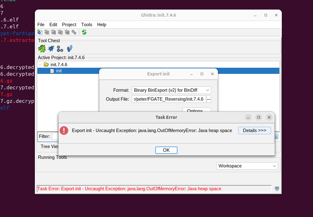This screenshot has height=217, width=313.
Task: Open the Tools menu
Action: click(x=87, y=25)
